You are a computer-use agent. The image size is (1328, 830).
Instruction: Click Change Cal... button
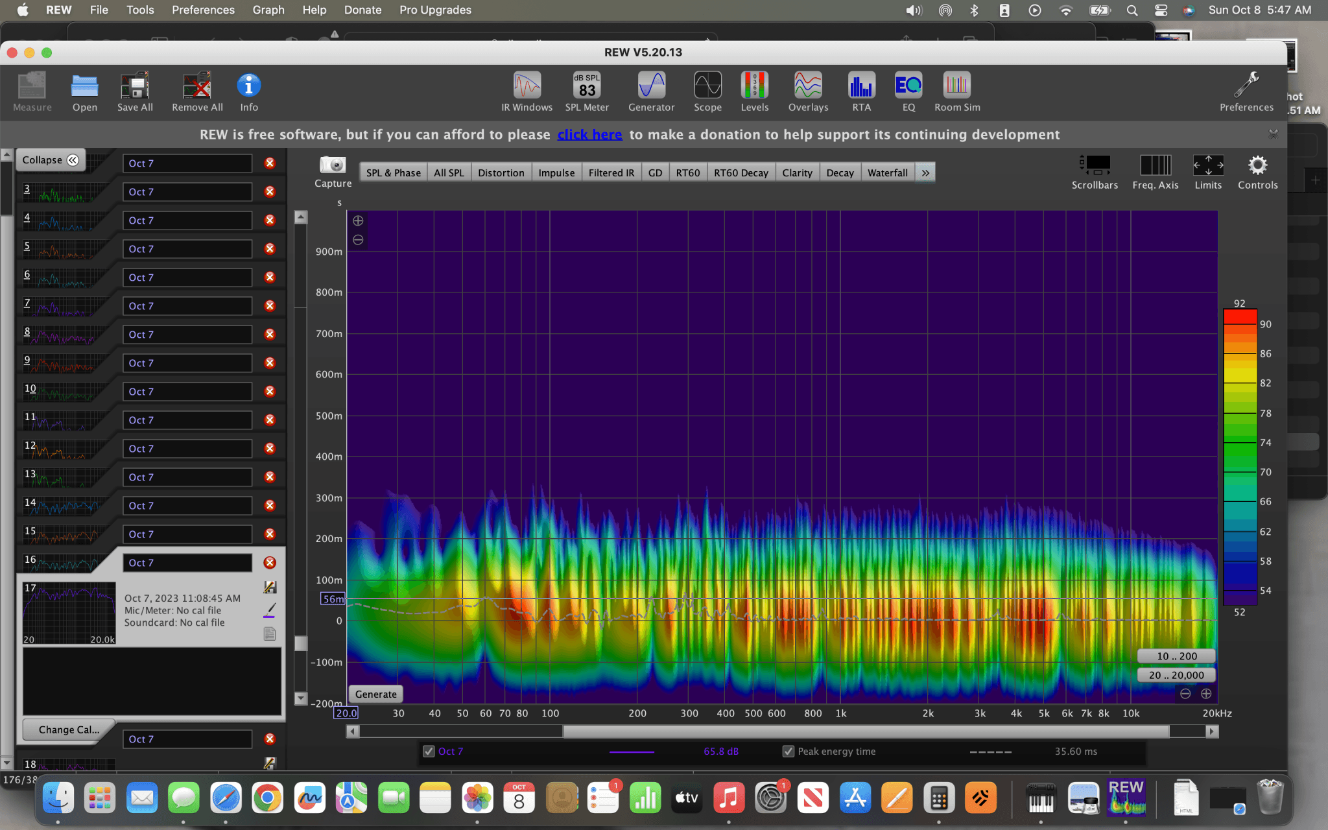coord(69,729)
